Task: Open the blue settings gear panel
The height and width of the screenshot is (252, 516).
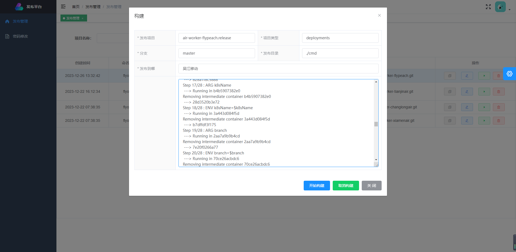Action: pos(510,74)
